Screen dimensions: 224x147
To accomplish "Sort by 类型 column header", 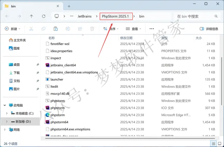I will pos(164,38).
